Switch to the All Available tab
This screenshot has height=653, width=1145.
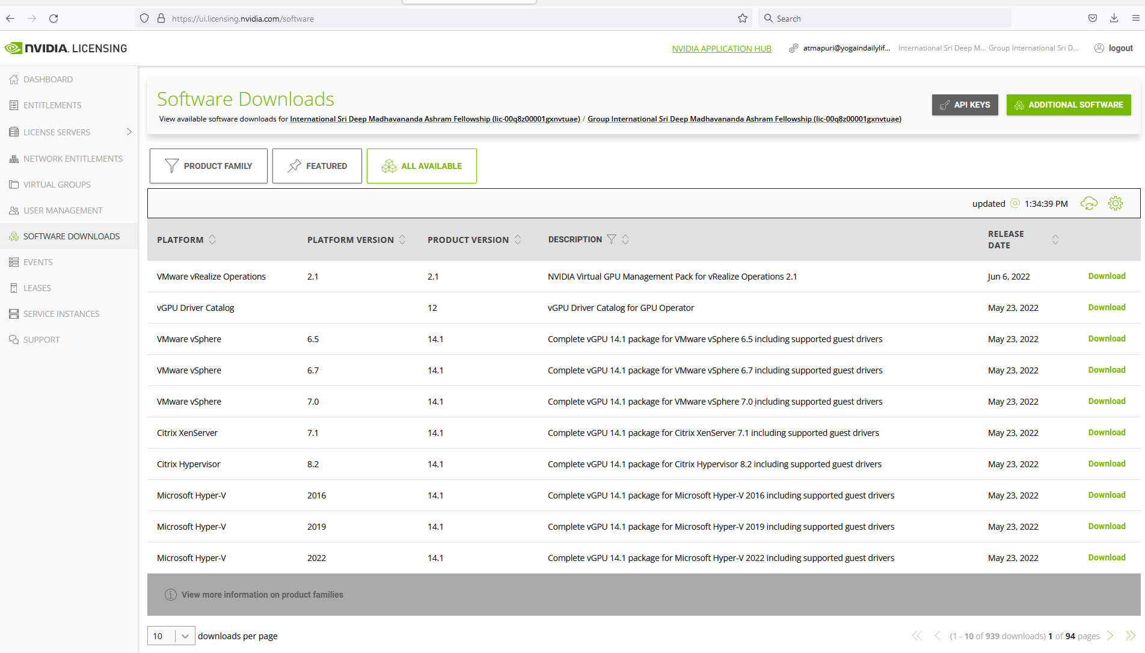coord(422,166)
